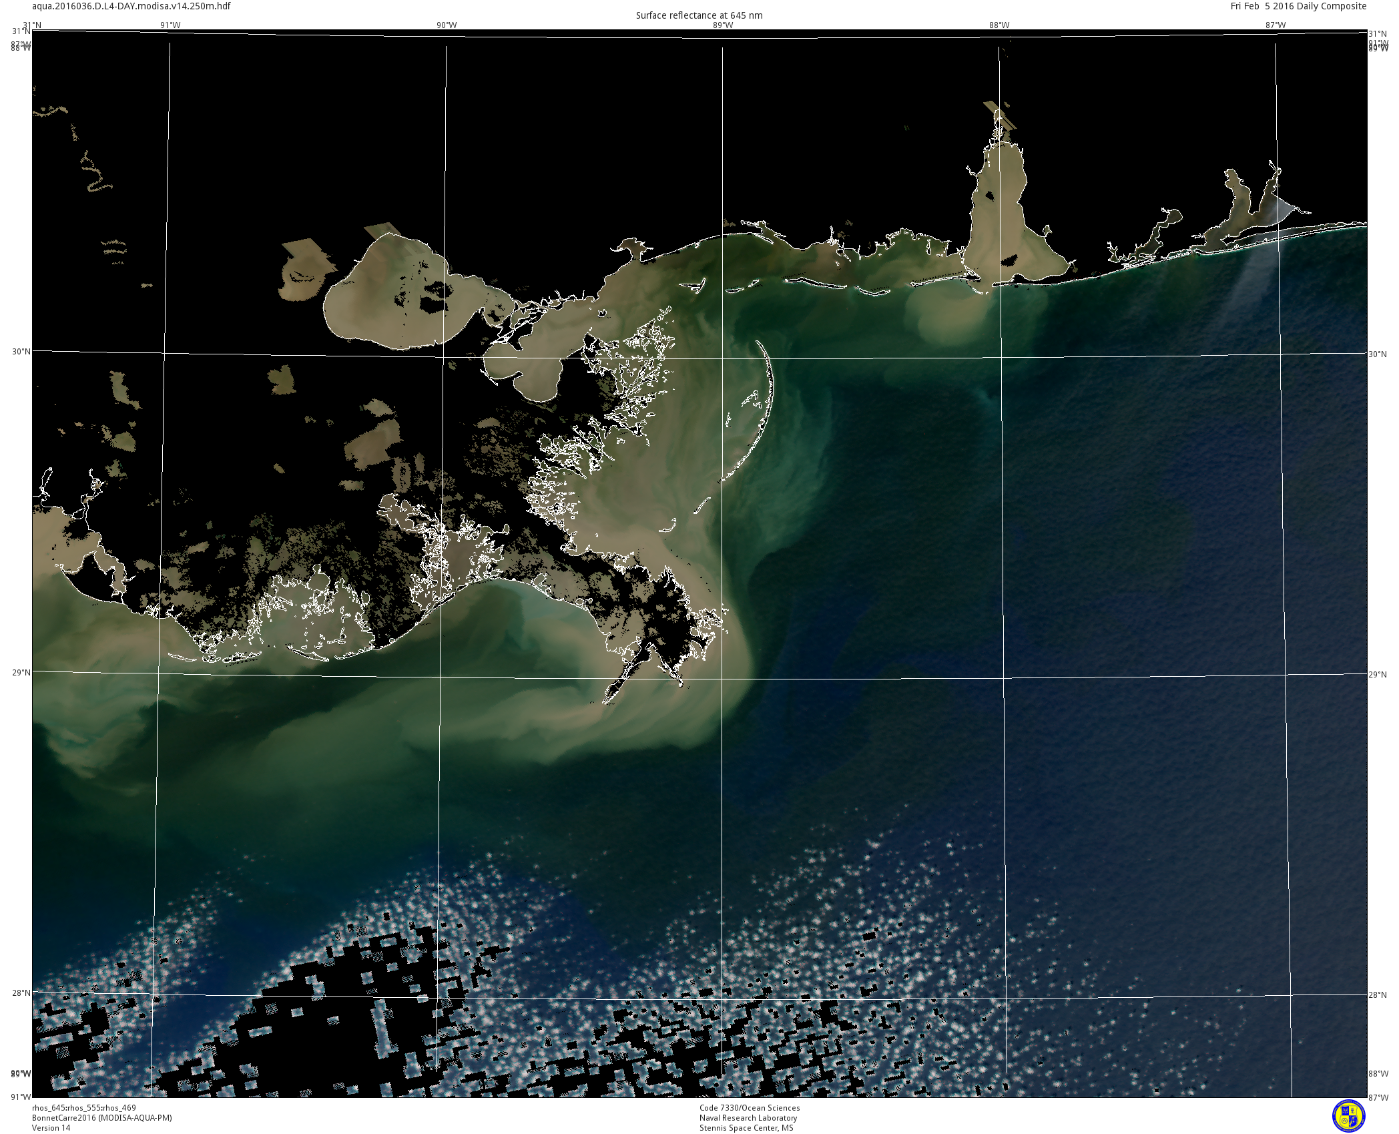Click the aqua.2016036 HDF filename text
The height and width of the screenshot is (1134, 1399).
coord(131,6)
